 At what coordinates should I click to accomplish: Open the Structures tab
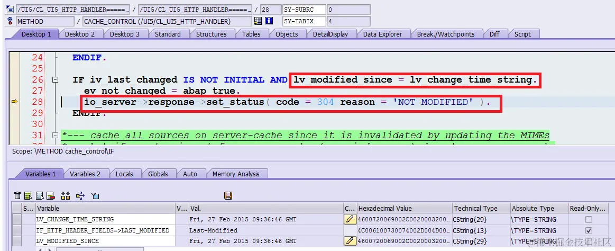211,34
